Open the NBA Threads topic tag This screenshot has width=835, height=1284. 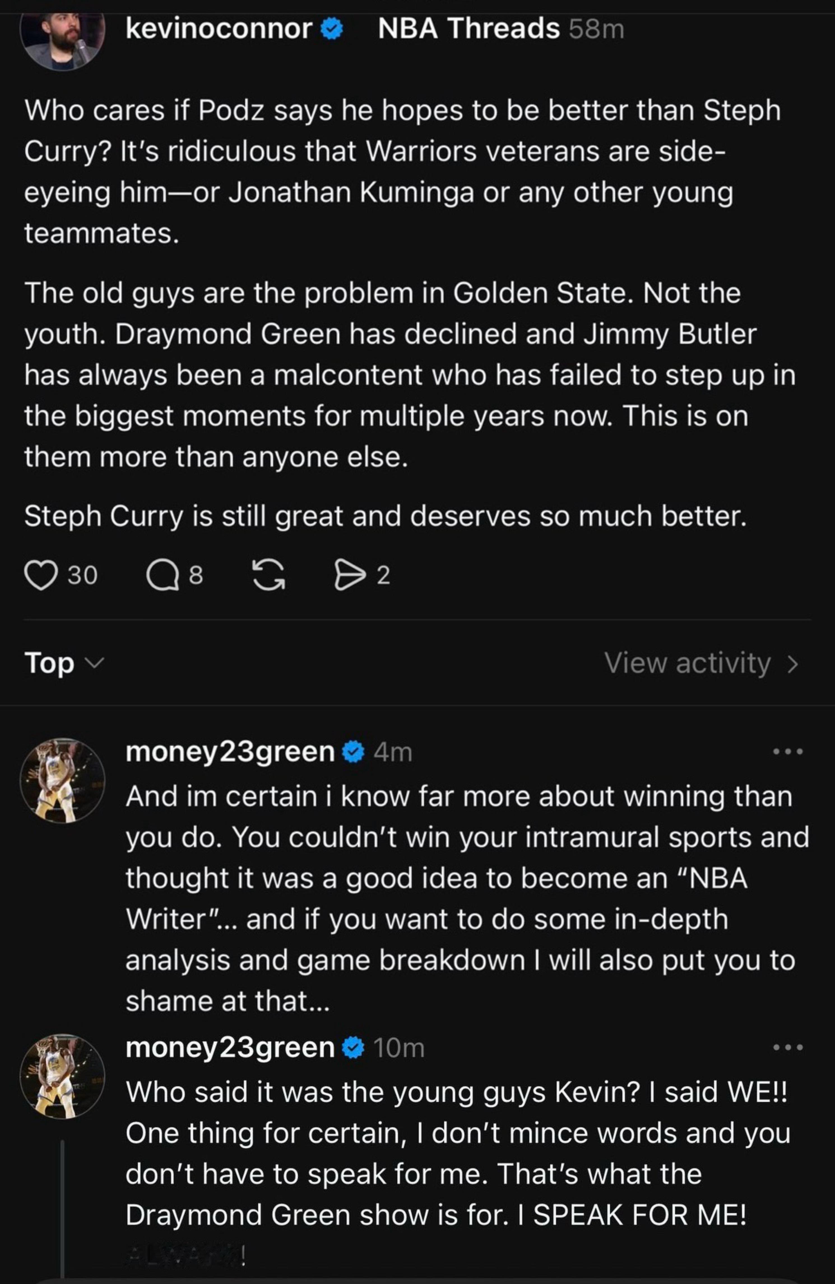click(x=468, y=29)
